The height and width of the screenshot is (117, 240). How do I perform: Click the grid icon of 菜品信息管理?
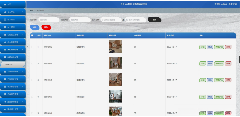coord(5,87)
